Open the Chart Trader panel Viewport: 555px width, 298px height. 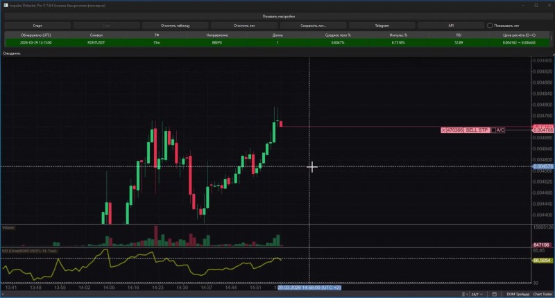(543, 294)
